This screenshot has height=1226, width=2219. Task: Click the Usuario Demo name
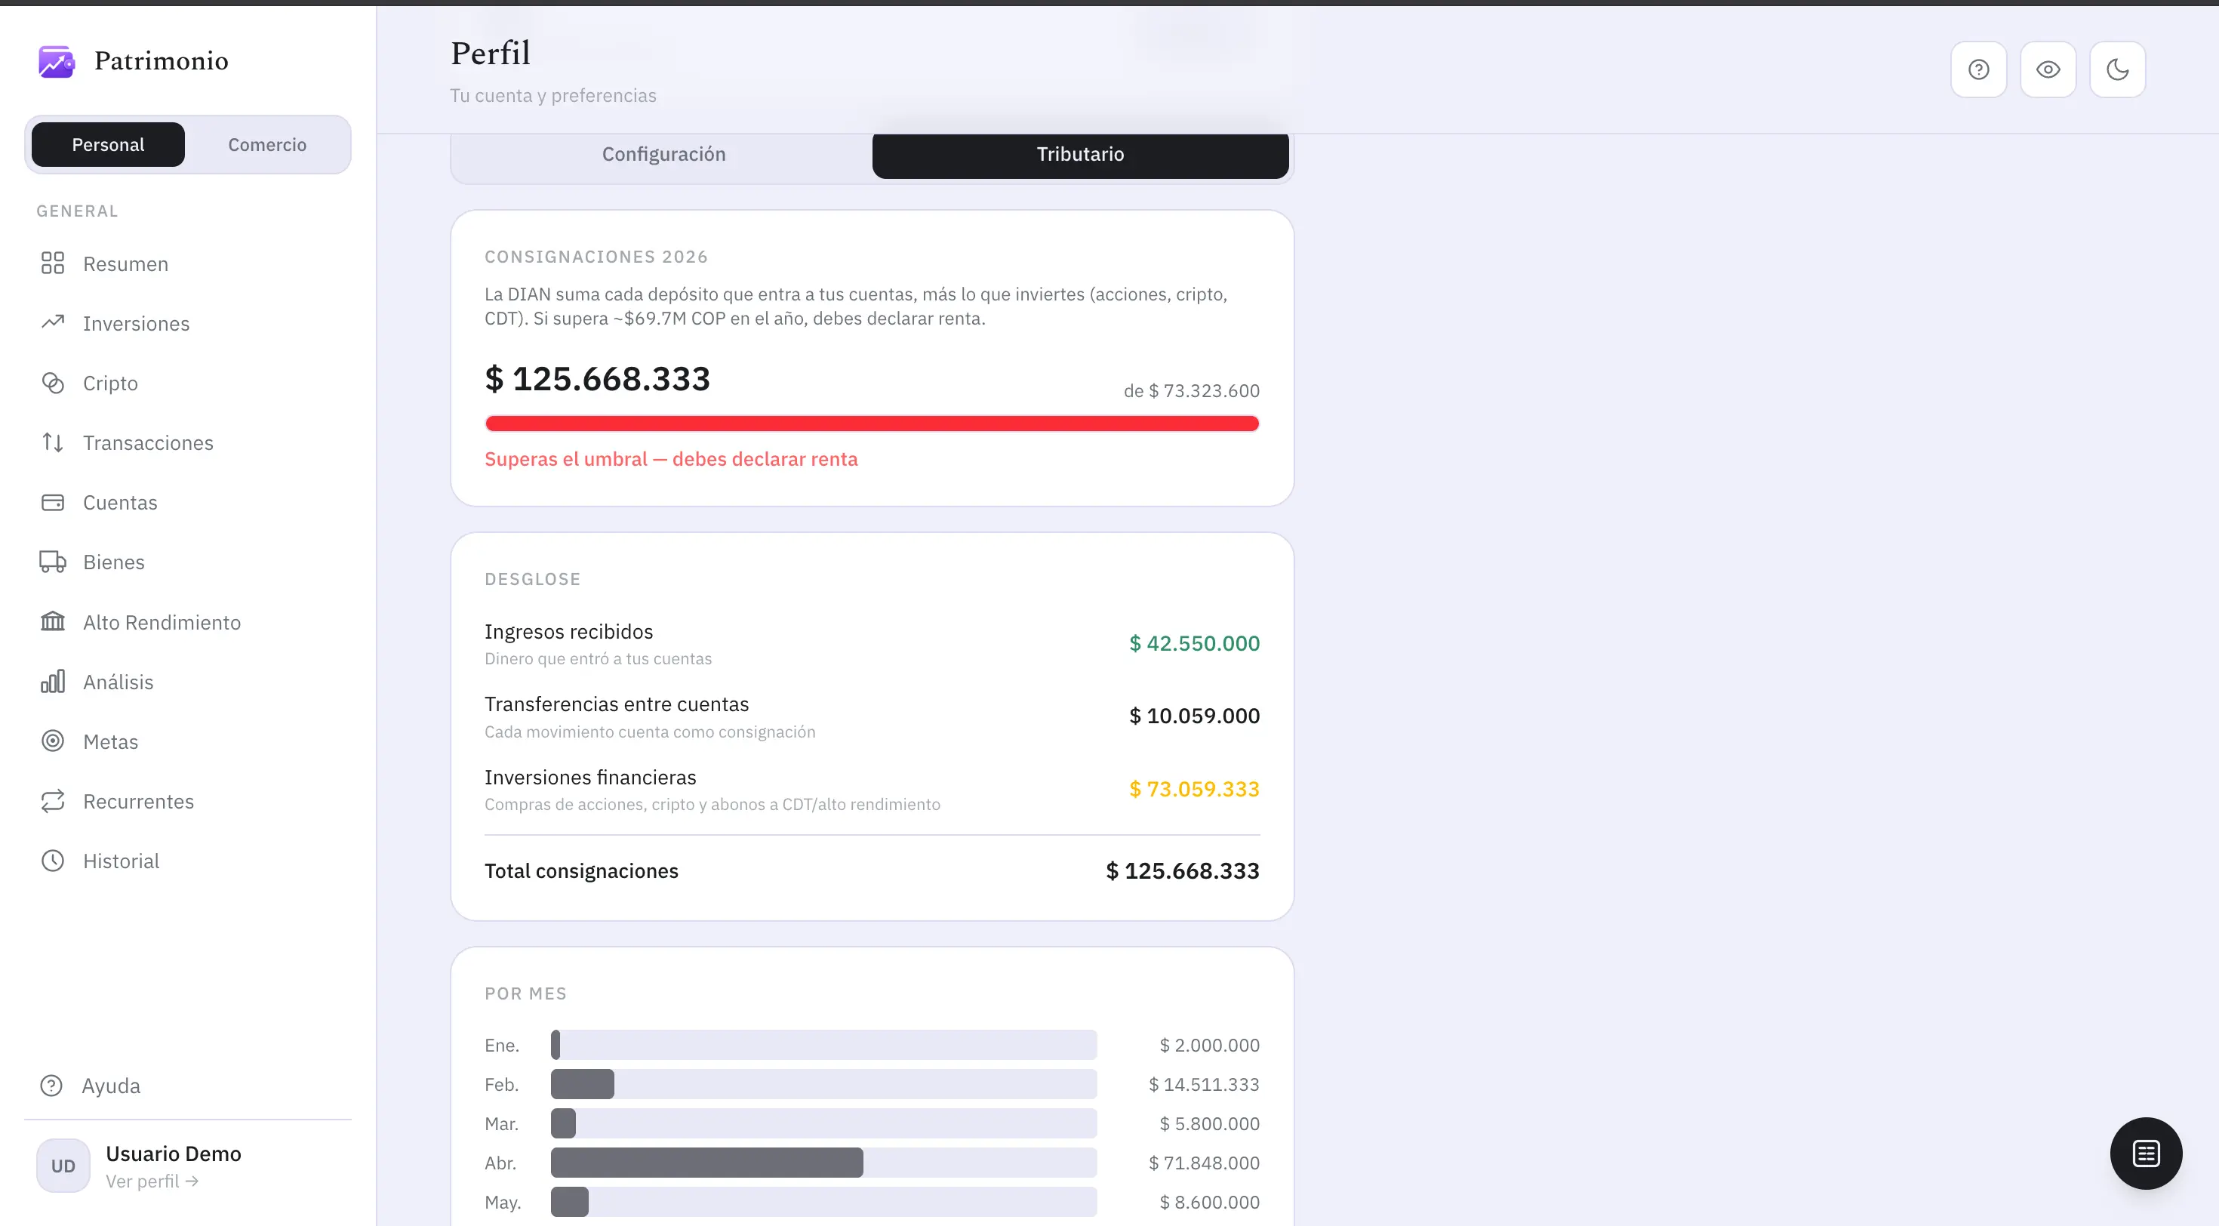click(173, 1154)
